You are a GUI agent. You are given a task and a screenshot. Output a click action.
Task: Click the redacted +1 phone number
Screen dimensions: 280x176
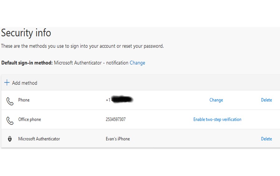click(x=119, y=100)
